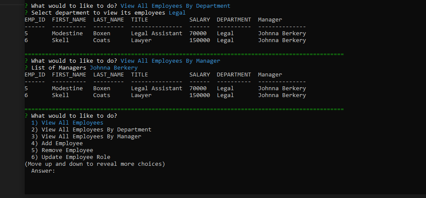Click 'Select department to view its employees' prompt
This screenshot has width=426, height=198.
tap(98, 13)
